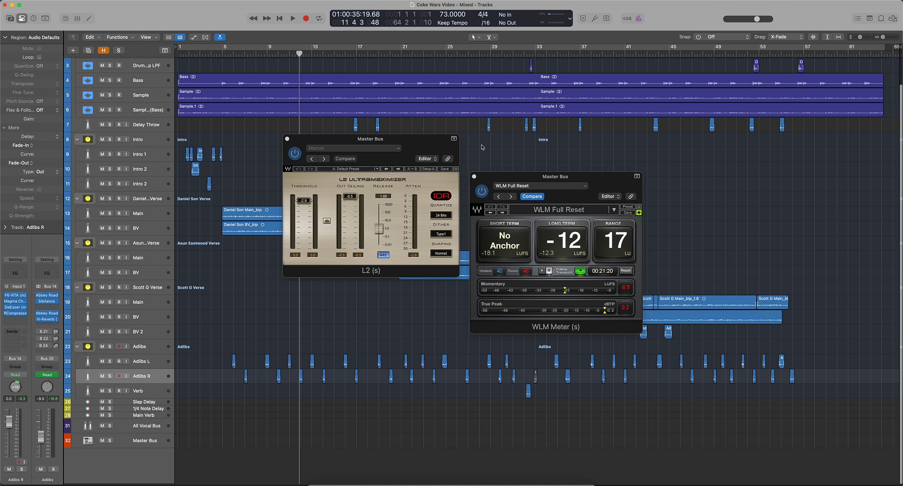Check the Mute region checkbox

39,48
